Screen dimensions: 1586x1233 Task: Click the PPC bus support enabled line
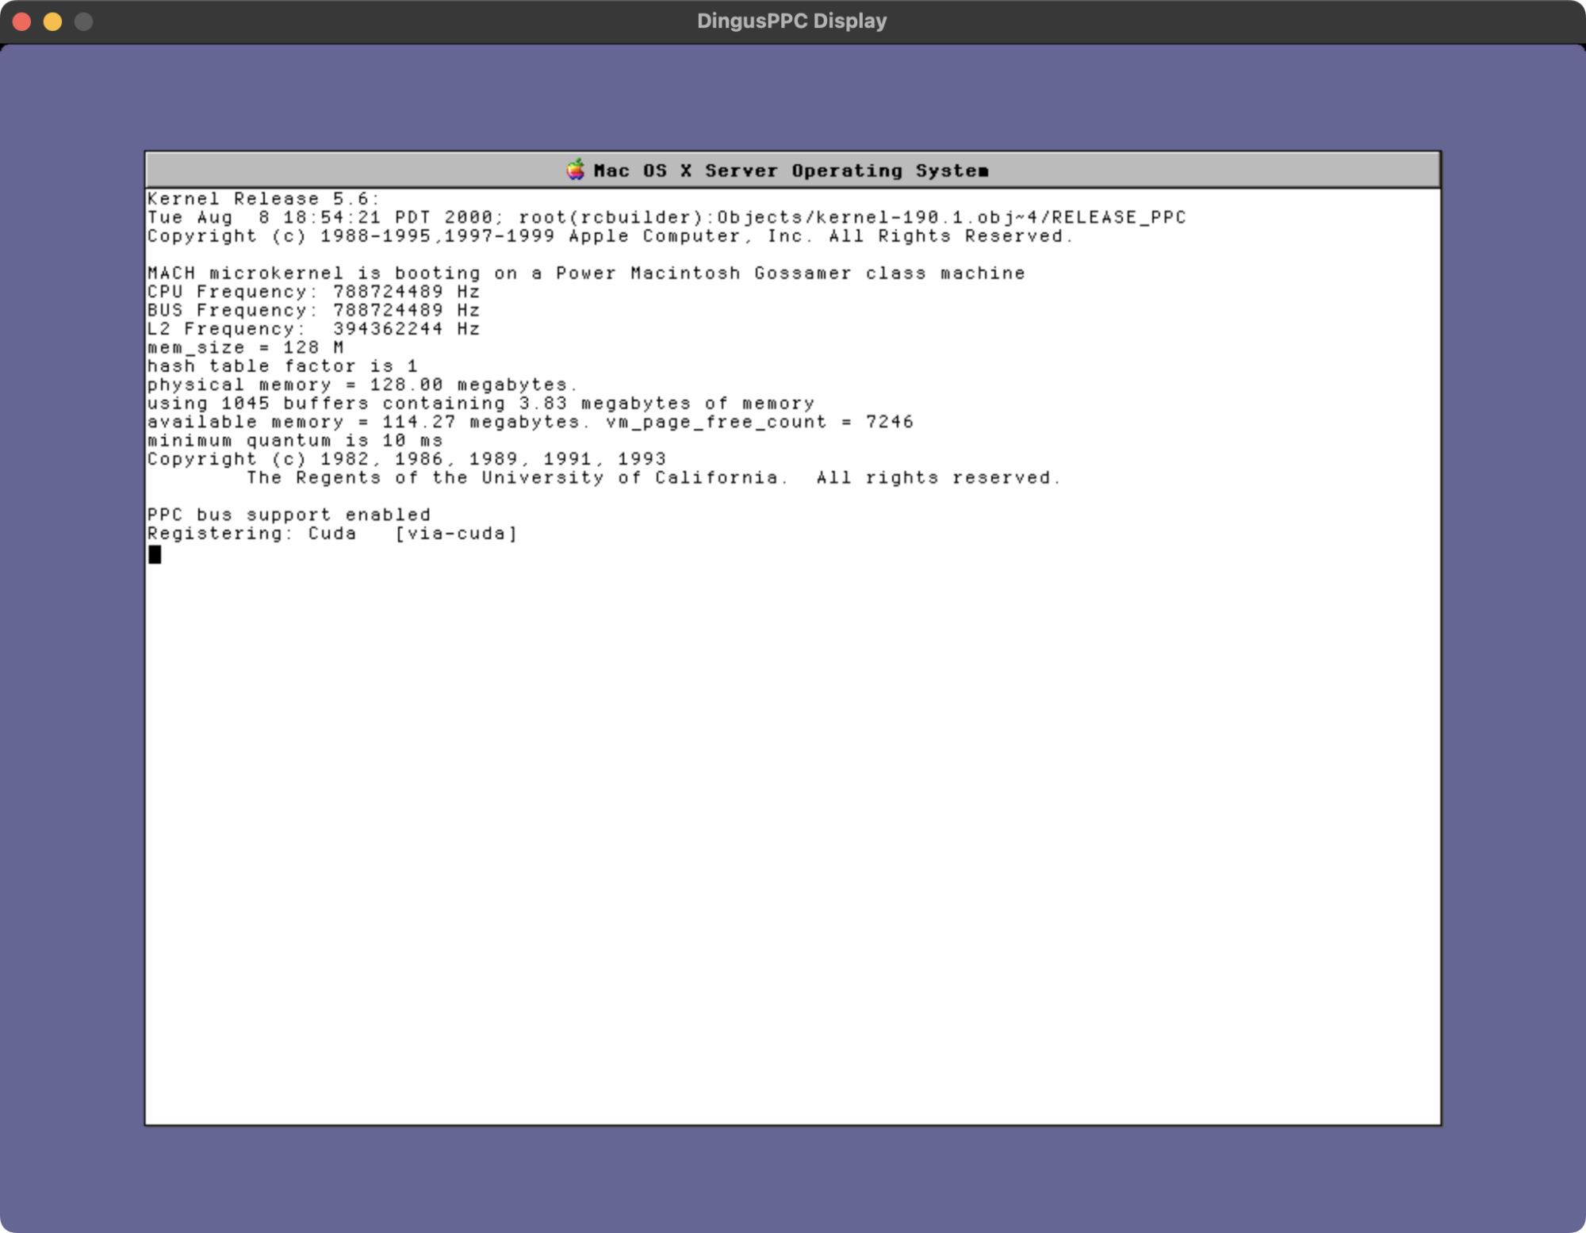tap(289, 515)
